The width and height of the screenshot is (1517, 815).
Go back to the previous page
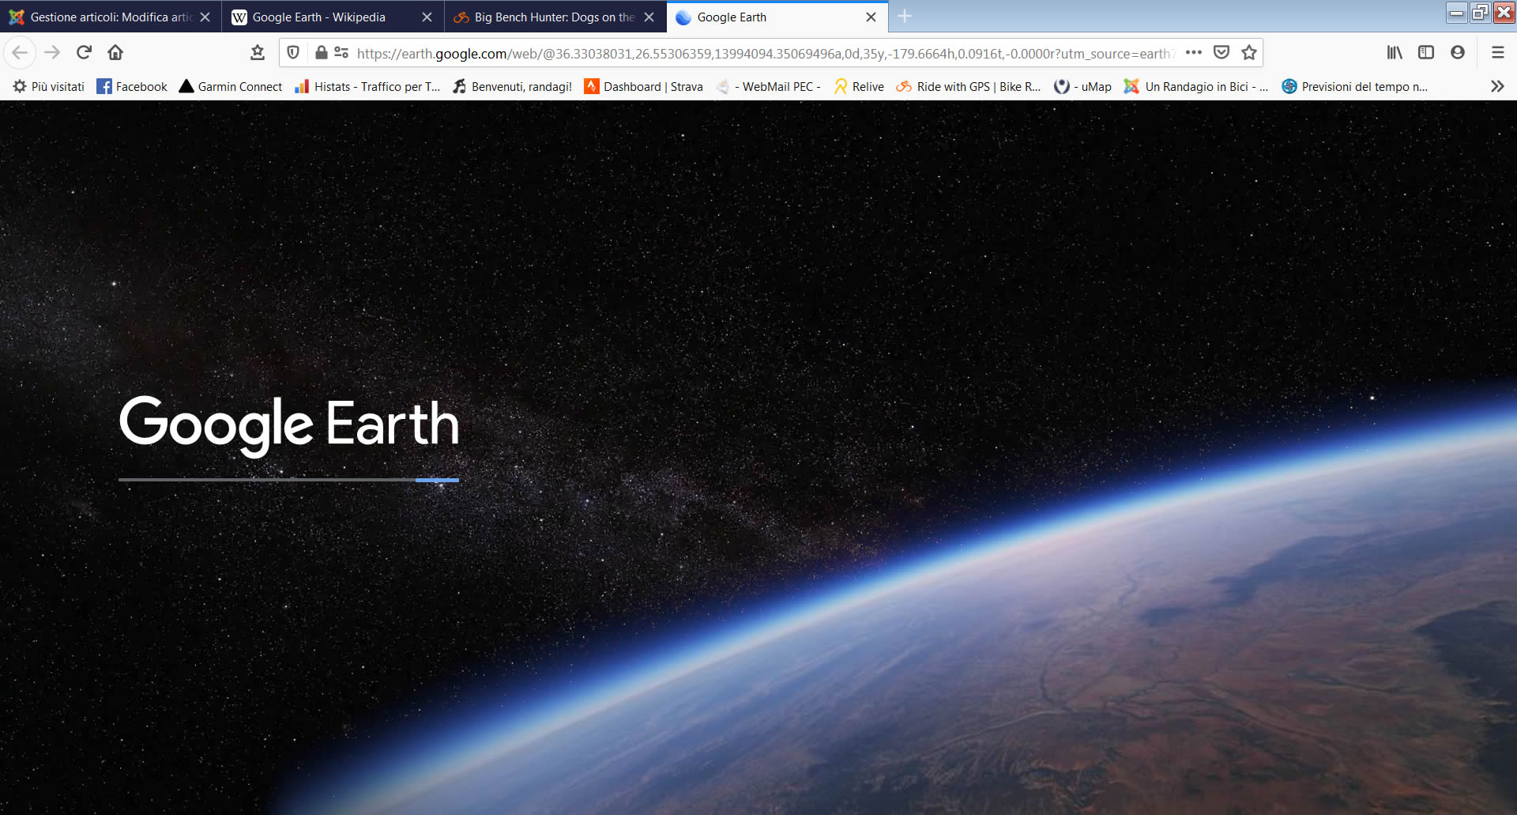pyautogui.click(x=20, y=53)
